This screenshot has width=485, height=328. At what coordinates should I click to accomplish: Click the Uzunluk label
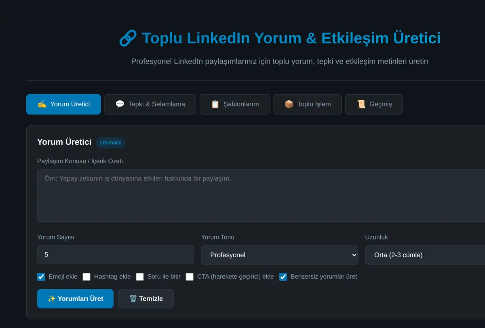(377, 237)
